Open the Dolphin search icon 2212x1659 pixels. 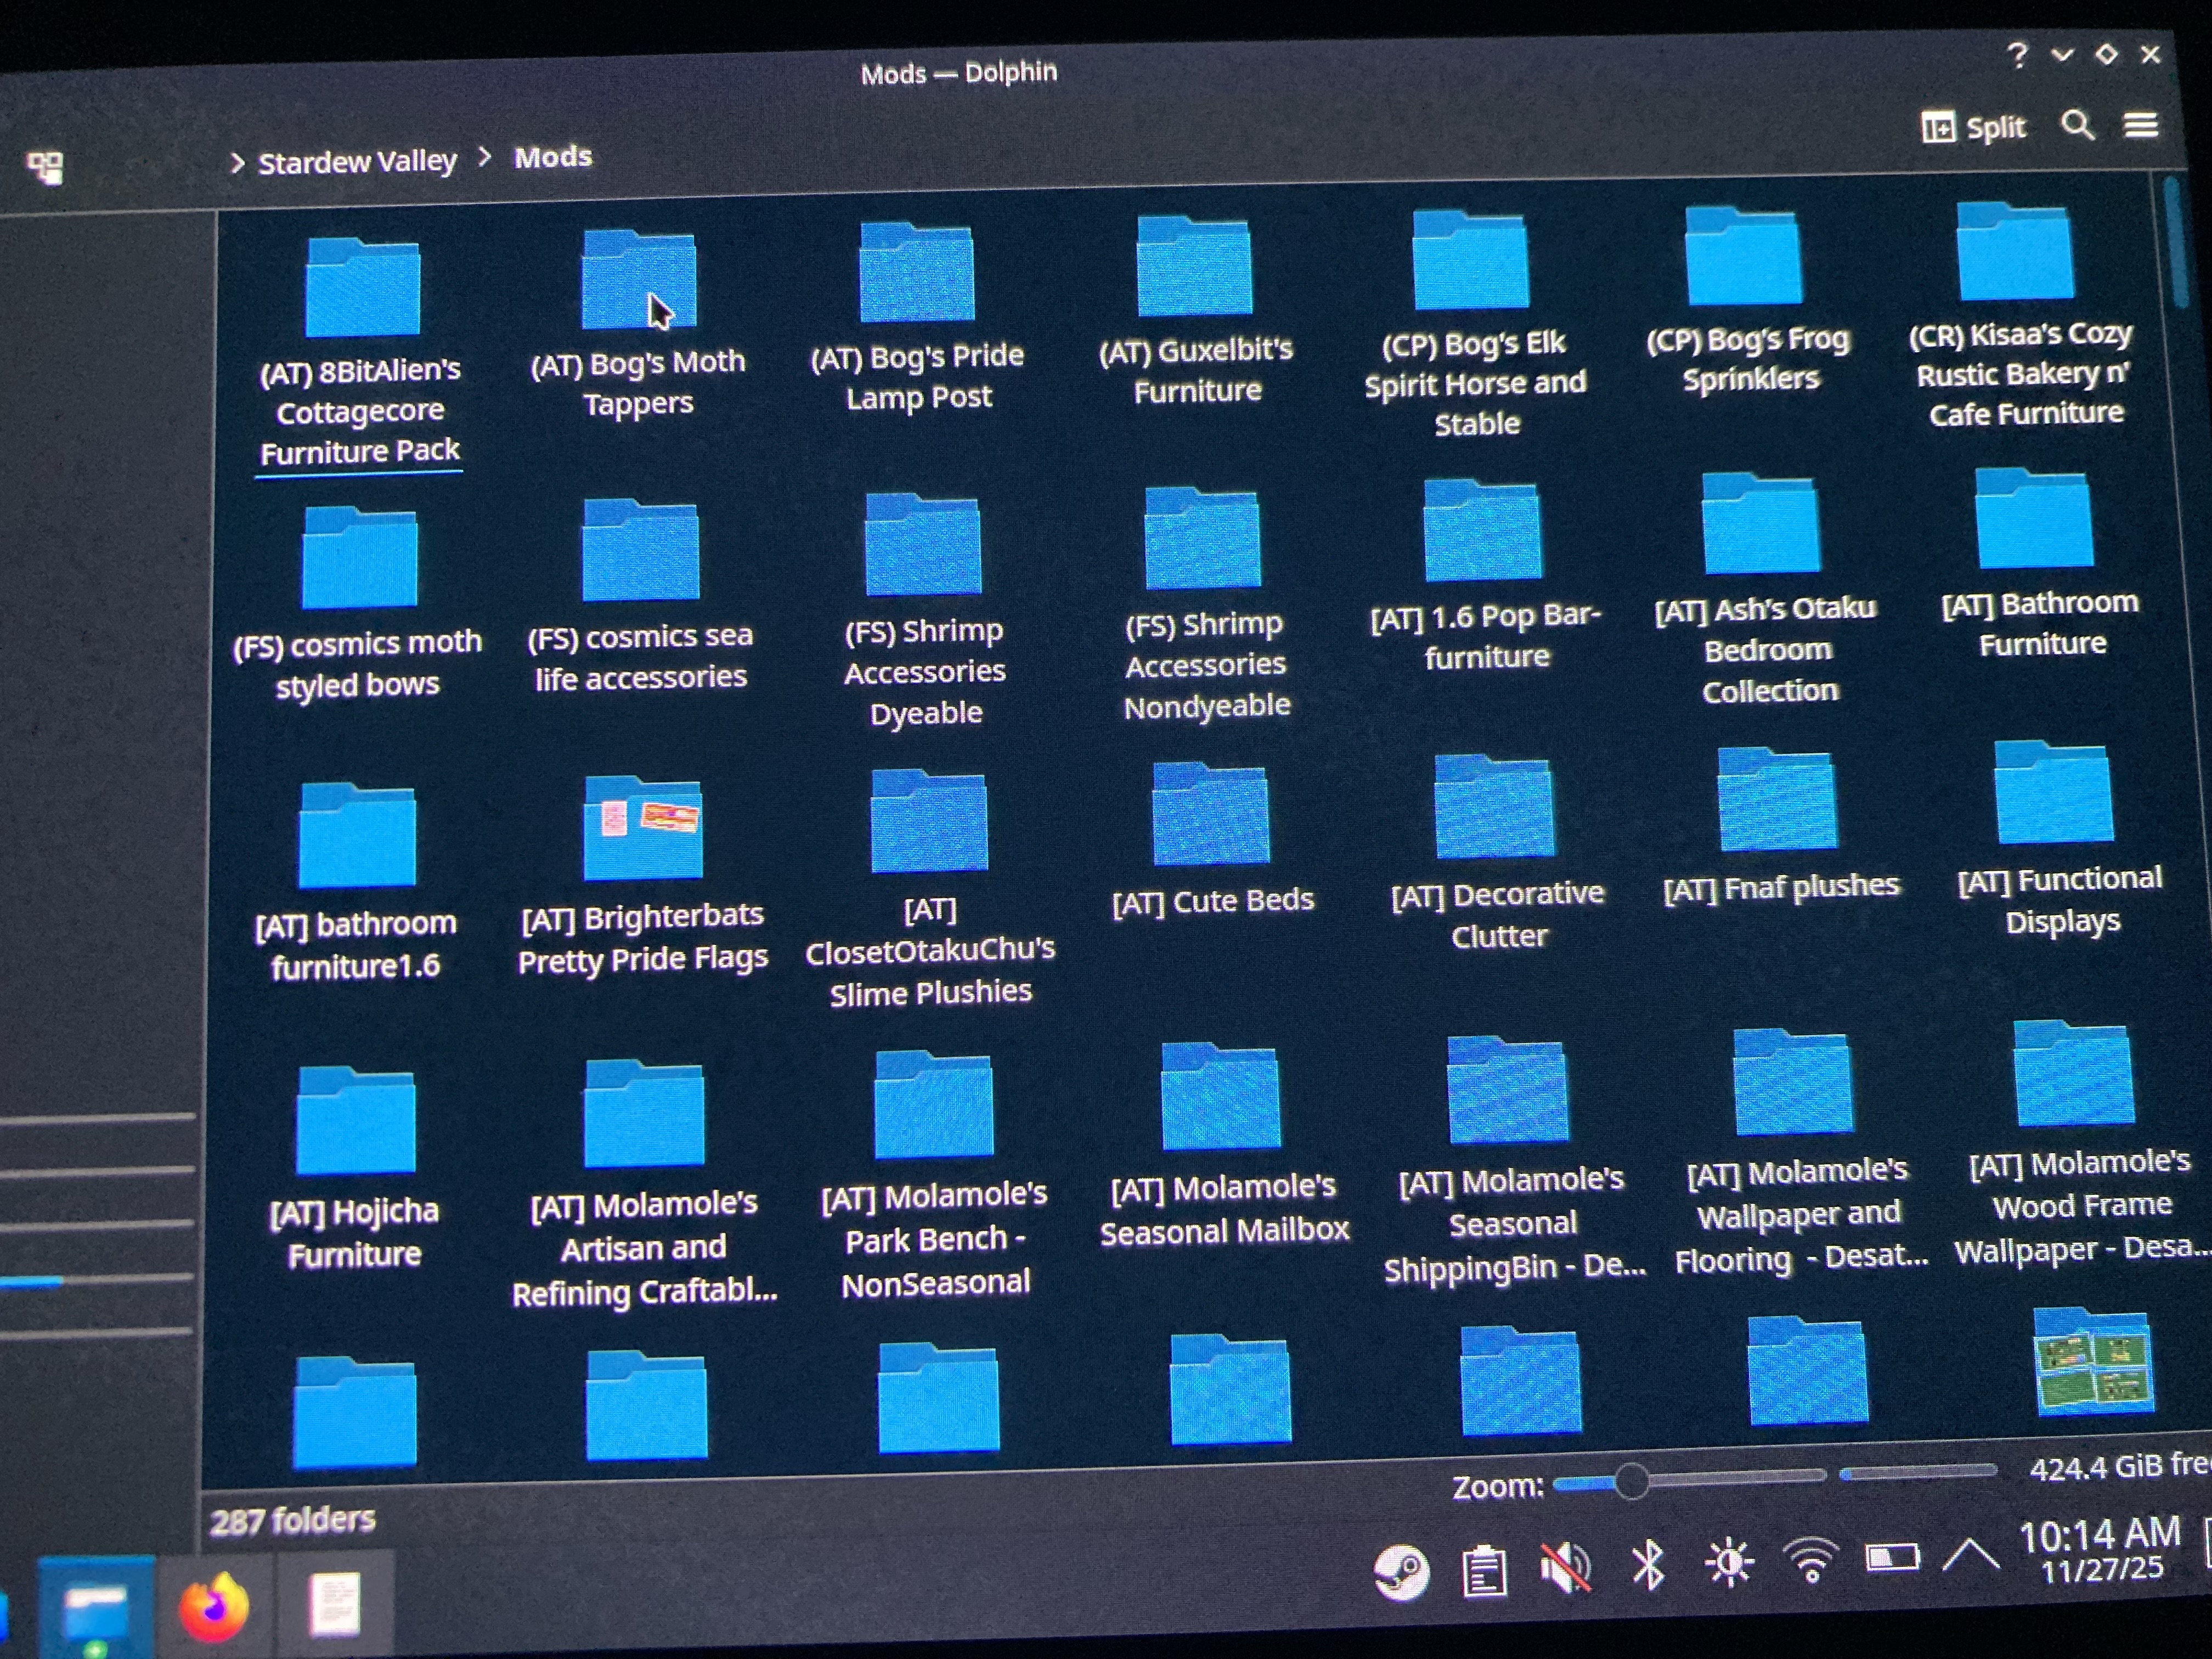pos(2077,125)
